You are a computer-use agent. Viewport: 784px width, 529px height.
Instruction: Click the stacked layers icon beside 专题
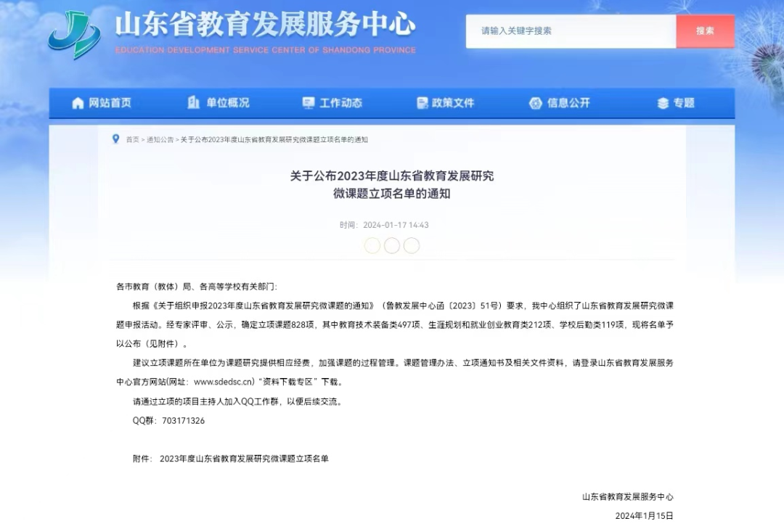point(663,103)
